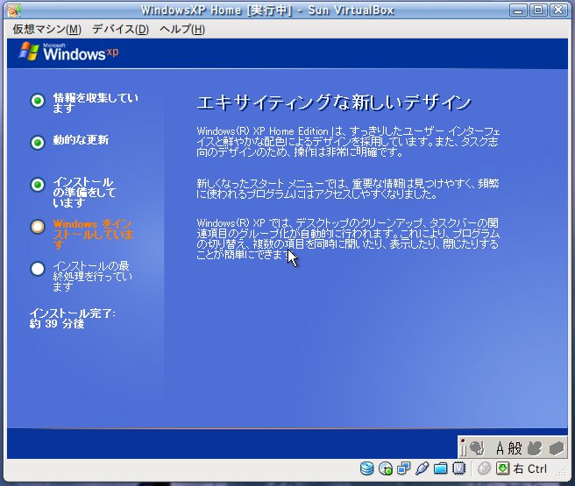Viewport: 575px width, 486px height.
Task: Click the CD/DVD drive status icon
Action: coord(386,468)
